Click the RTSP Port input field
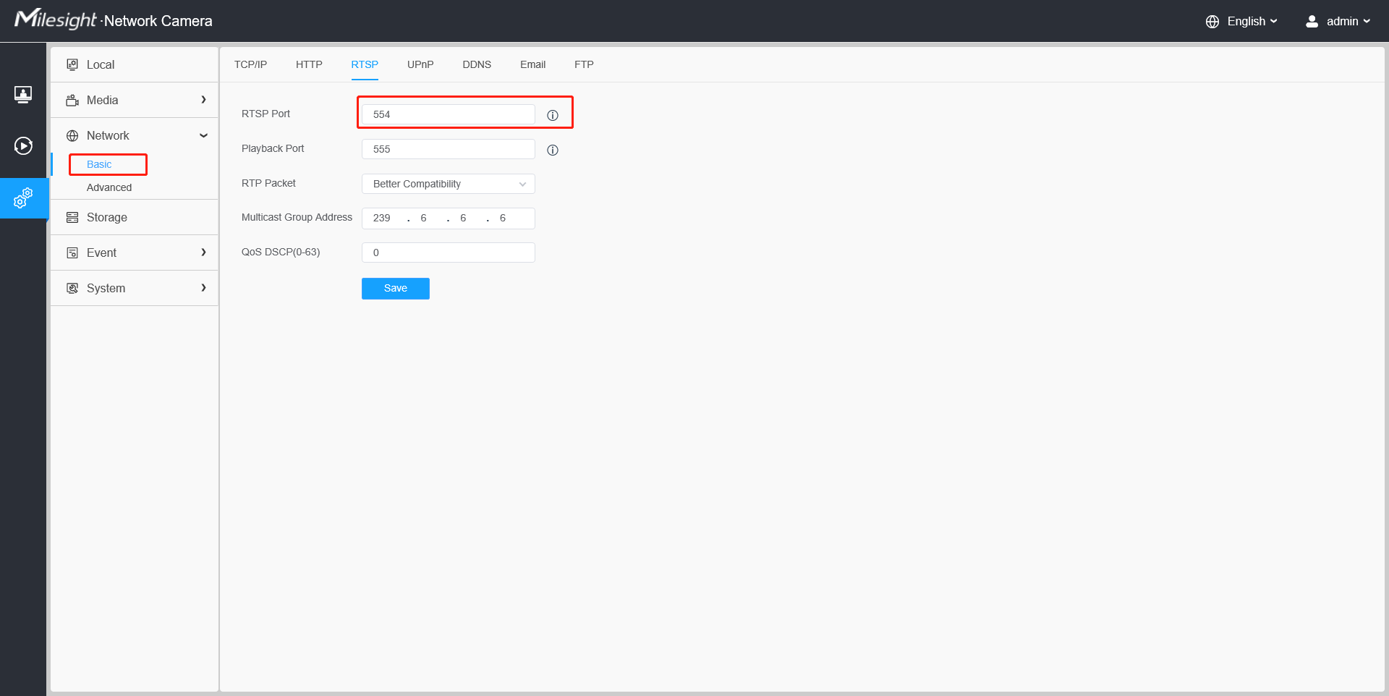 449,114
